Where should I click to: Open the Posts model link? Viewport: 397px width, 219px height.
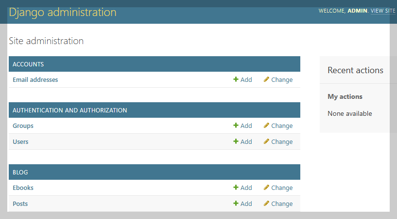20,204
